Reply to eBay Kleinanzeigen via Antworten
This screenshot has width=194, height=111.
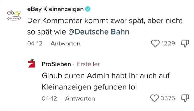tap(65, 44)
